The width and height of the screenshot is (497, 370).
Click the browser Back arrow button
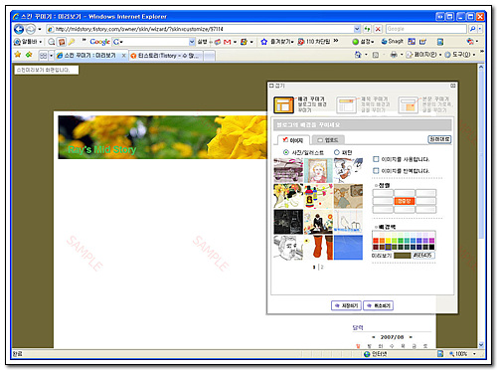19,29
